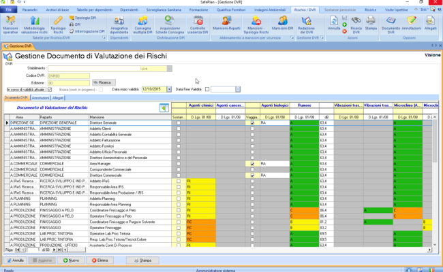Toggle Viaggia checkbox for Direttore Commerciale
Screen dimensions: 443x272
pyautogui.click(x=252, y=175)
